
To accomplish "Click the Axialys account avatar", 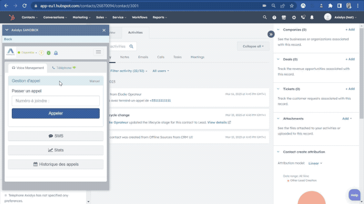I will coord(328,17).
